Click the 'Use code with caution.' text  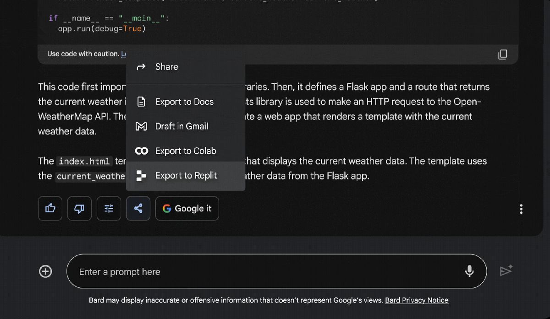point(83,54)
